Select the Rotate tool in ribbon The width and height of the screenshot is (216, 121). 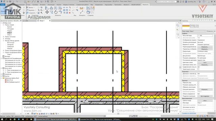point(56,12)
